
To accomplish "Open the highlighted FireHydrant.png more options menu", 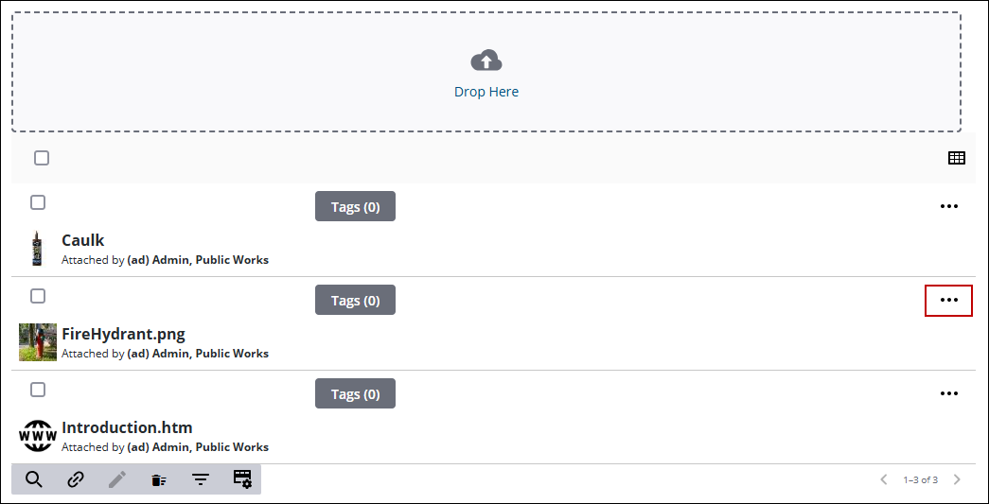I will click(x=948, y=300).
